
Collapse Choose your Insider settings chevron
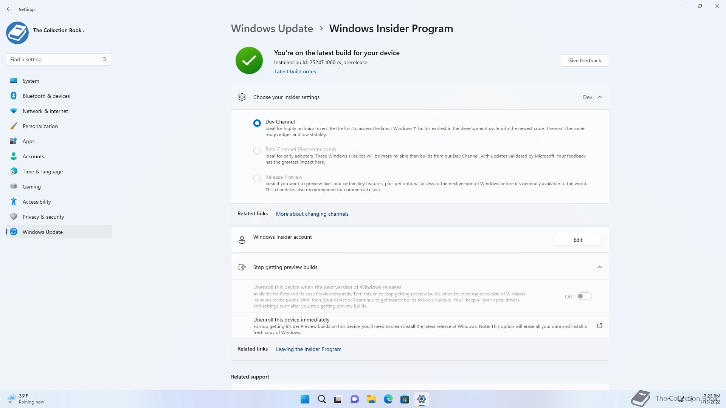coord(600,97)
